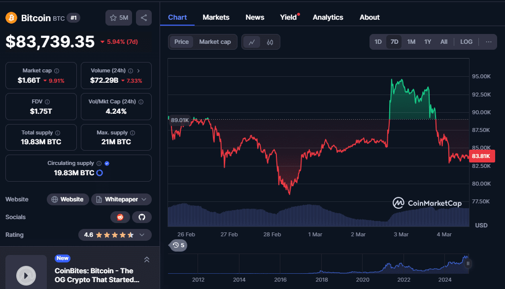
Task: Click the $83,739.35 price value
Action: pos(50,42)
